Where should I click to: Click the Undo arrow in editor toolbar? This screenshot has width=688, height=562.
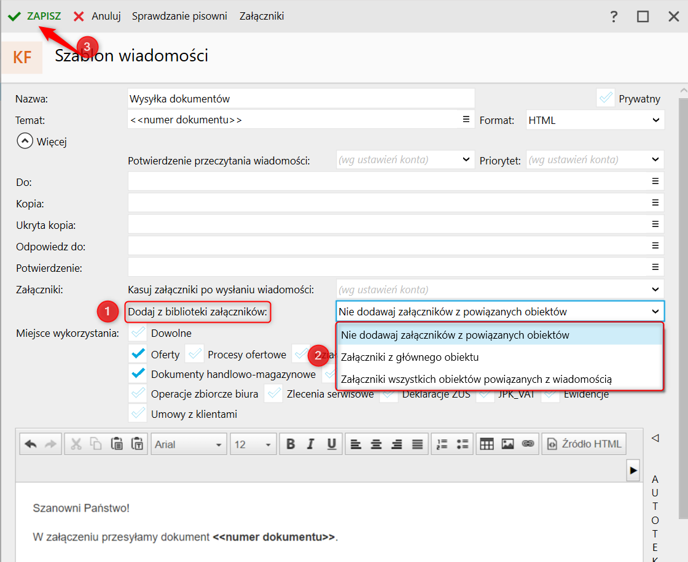click(31, 444)
